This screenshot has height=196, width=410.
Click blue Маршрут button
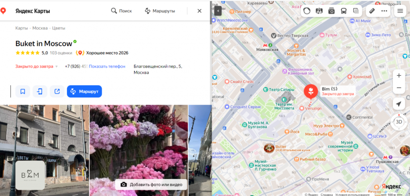click(84, 91)
